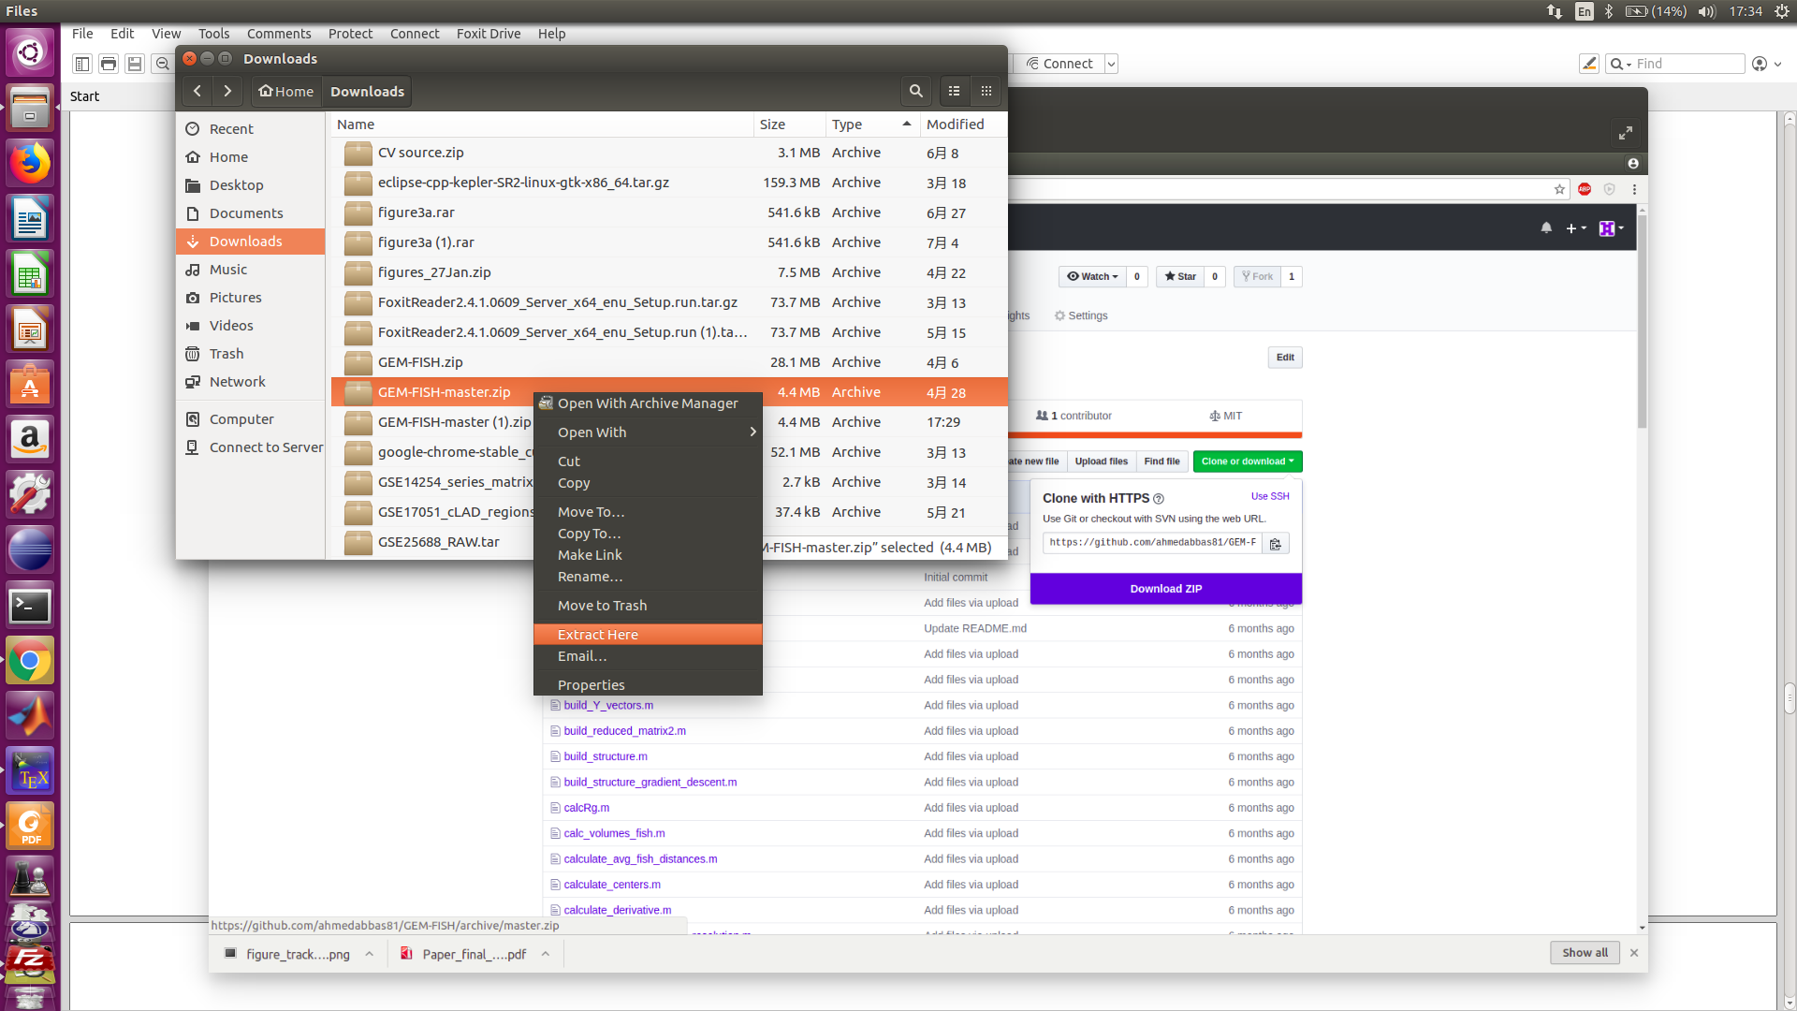
Task: Switch to grid view in the file manager
Action: pyautogui.click(x=986, y=91)
